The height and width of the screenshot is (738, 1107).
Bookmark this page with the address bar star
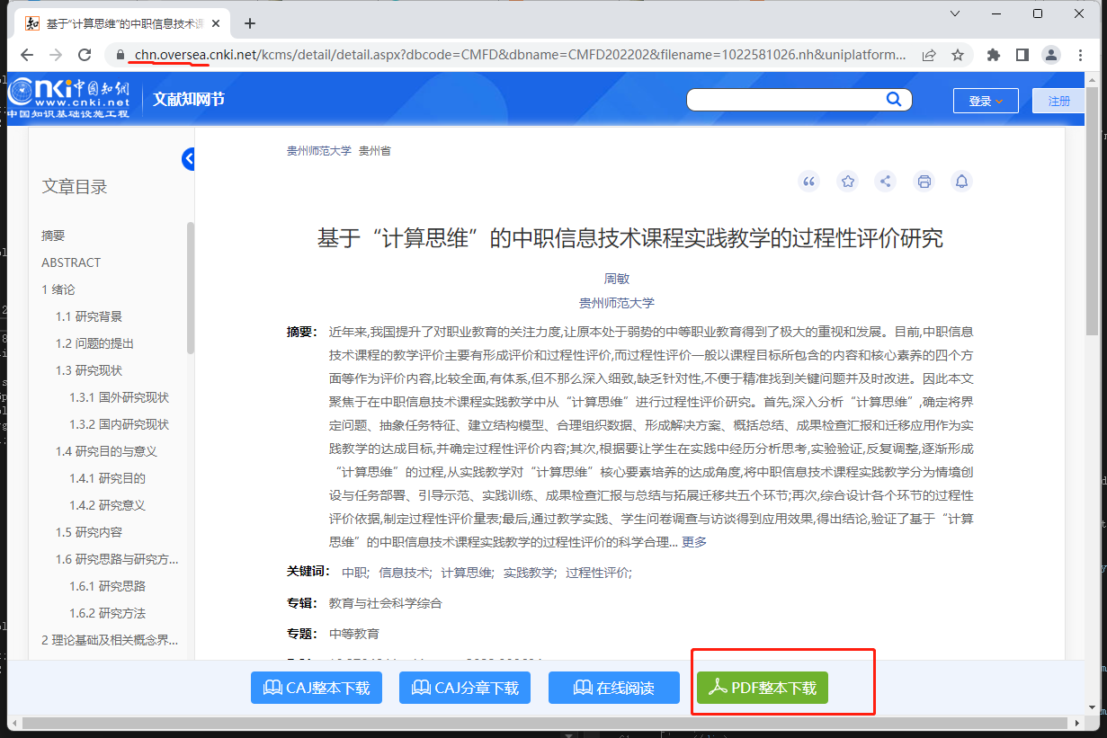tap(958, 55)
